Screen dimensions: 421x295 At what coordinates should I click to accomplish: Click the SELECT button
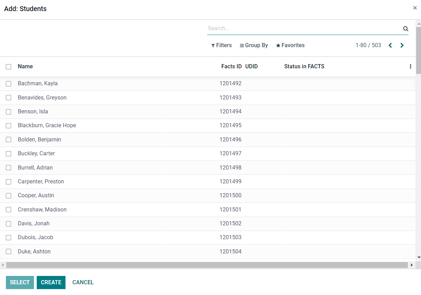pos(20,282)
